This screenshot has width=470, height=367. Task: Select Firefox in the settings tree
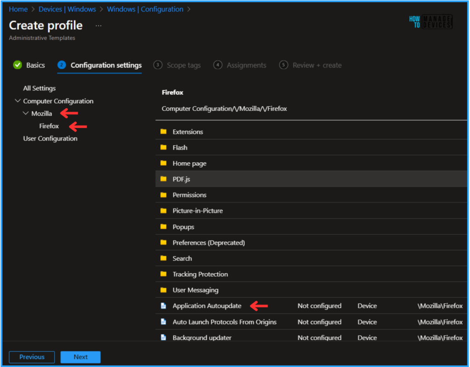pyautogui.click(x=49, y=126)
